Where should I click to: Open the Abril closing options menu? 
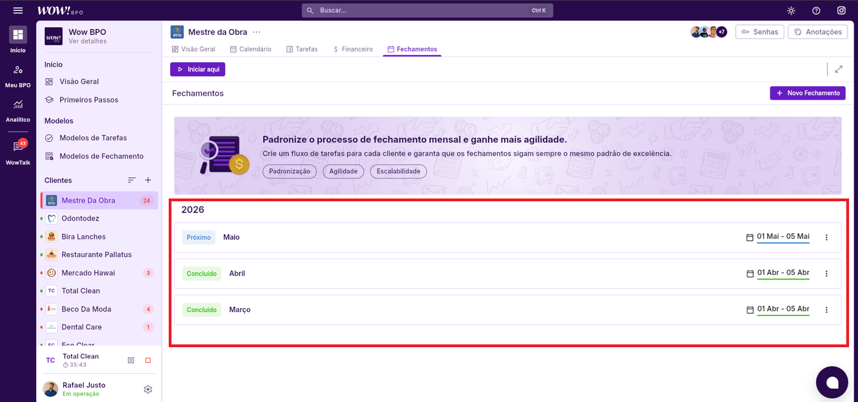tap(827, 273)
